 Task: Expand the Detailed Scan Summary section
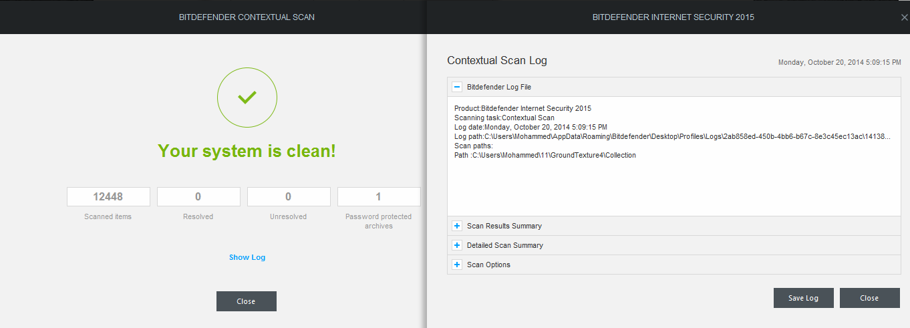[x=457, y=245]
